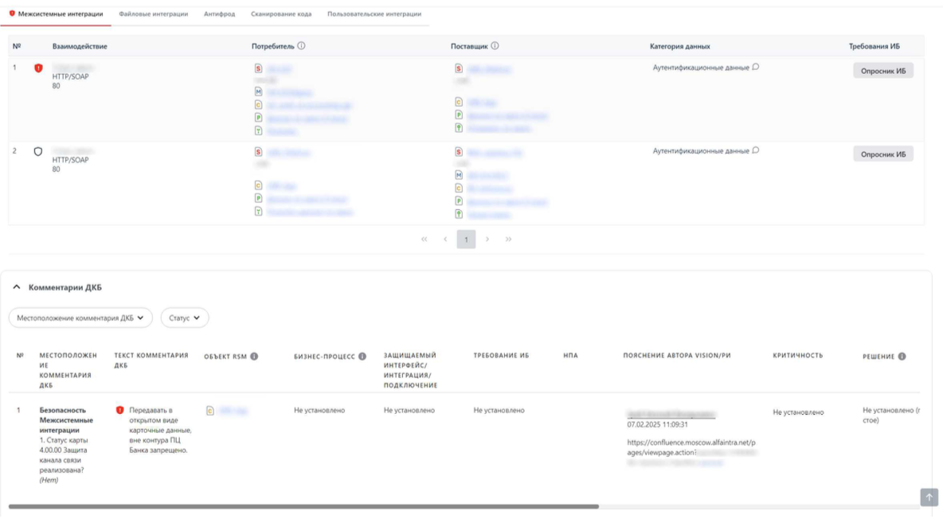Jump to the last page of interactions

[508, 240]
